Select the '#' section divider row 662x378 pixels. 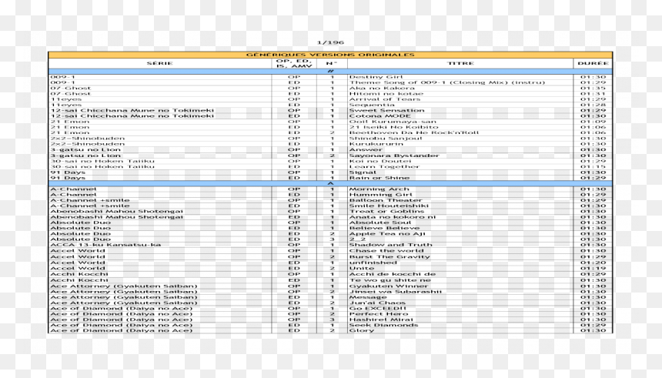pos(330,72)
